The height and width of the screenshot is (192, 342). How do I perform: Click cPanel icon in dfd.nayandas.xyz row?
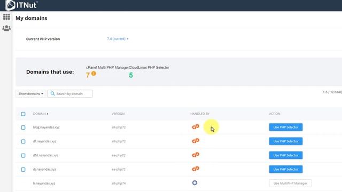(x=196, y=155)
